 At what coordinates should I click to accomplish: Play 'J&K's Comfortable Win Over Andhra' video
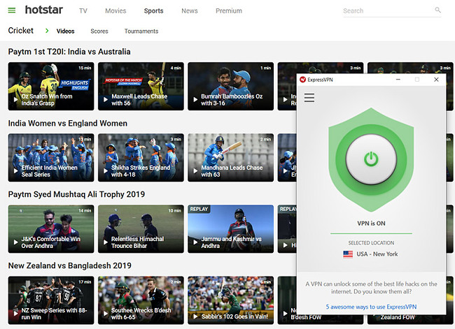coord(51,229)
